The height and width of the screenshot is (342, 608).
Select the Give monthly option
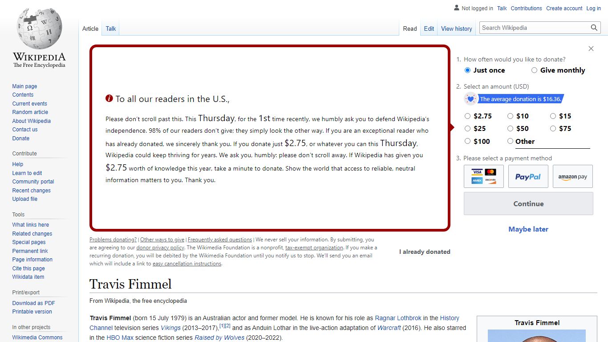click(534, 70)
